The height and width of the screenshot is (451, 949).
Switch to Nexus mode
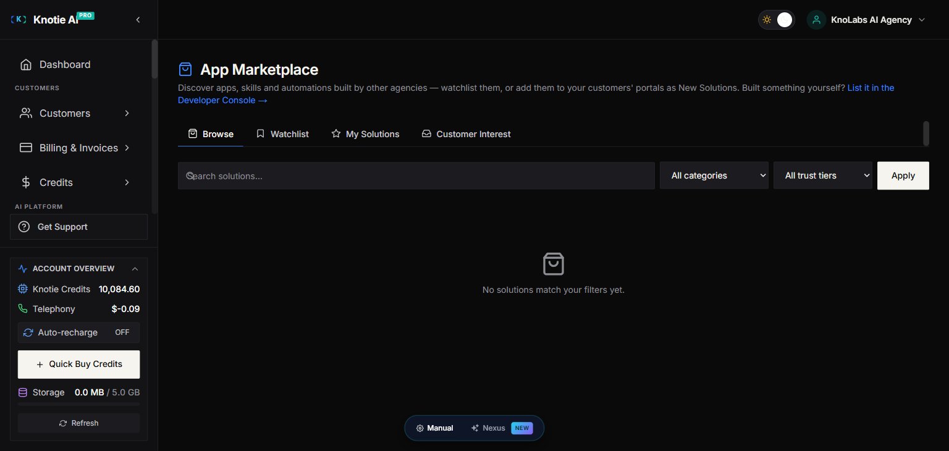point(501,428)
